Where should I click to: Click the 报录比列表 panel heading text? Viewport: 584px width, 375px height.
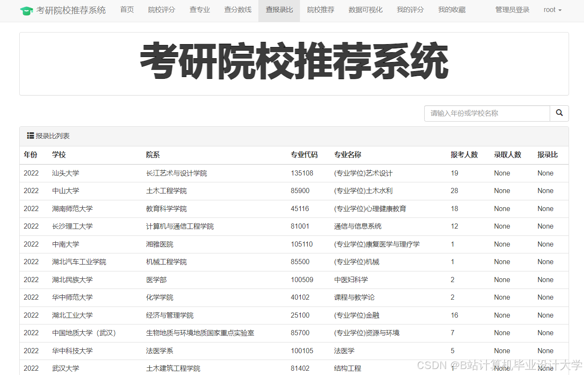(52, 136)
